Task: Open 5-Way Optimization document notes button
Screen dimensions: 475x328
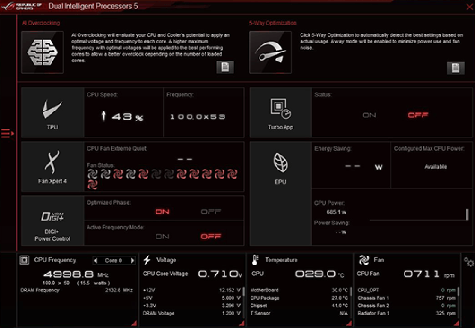Action: (x=455, y=68)
